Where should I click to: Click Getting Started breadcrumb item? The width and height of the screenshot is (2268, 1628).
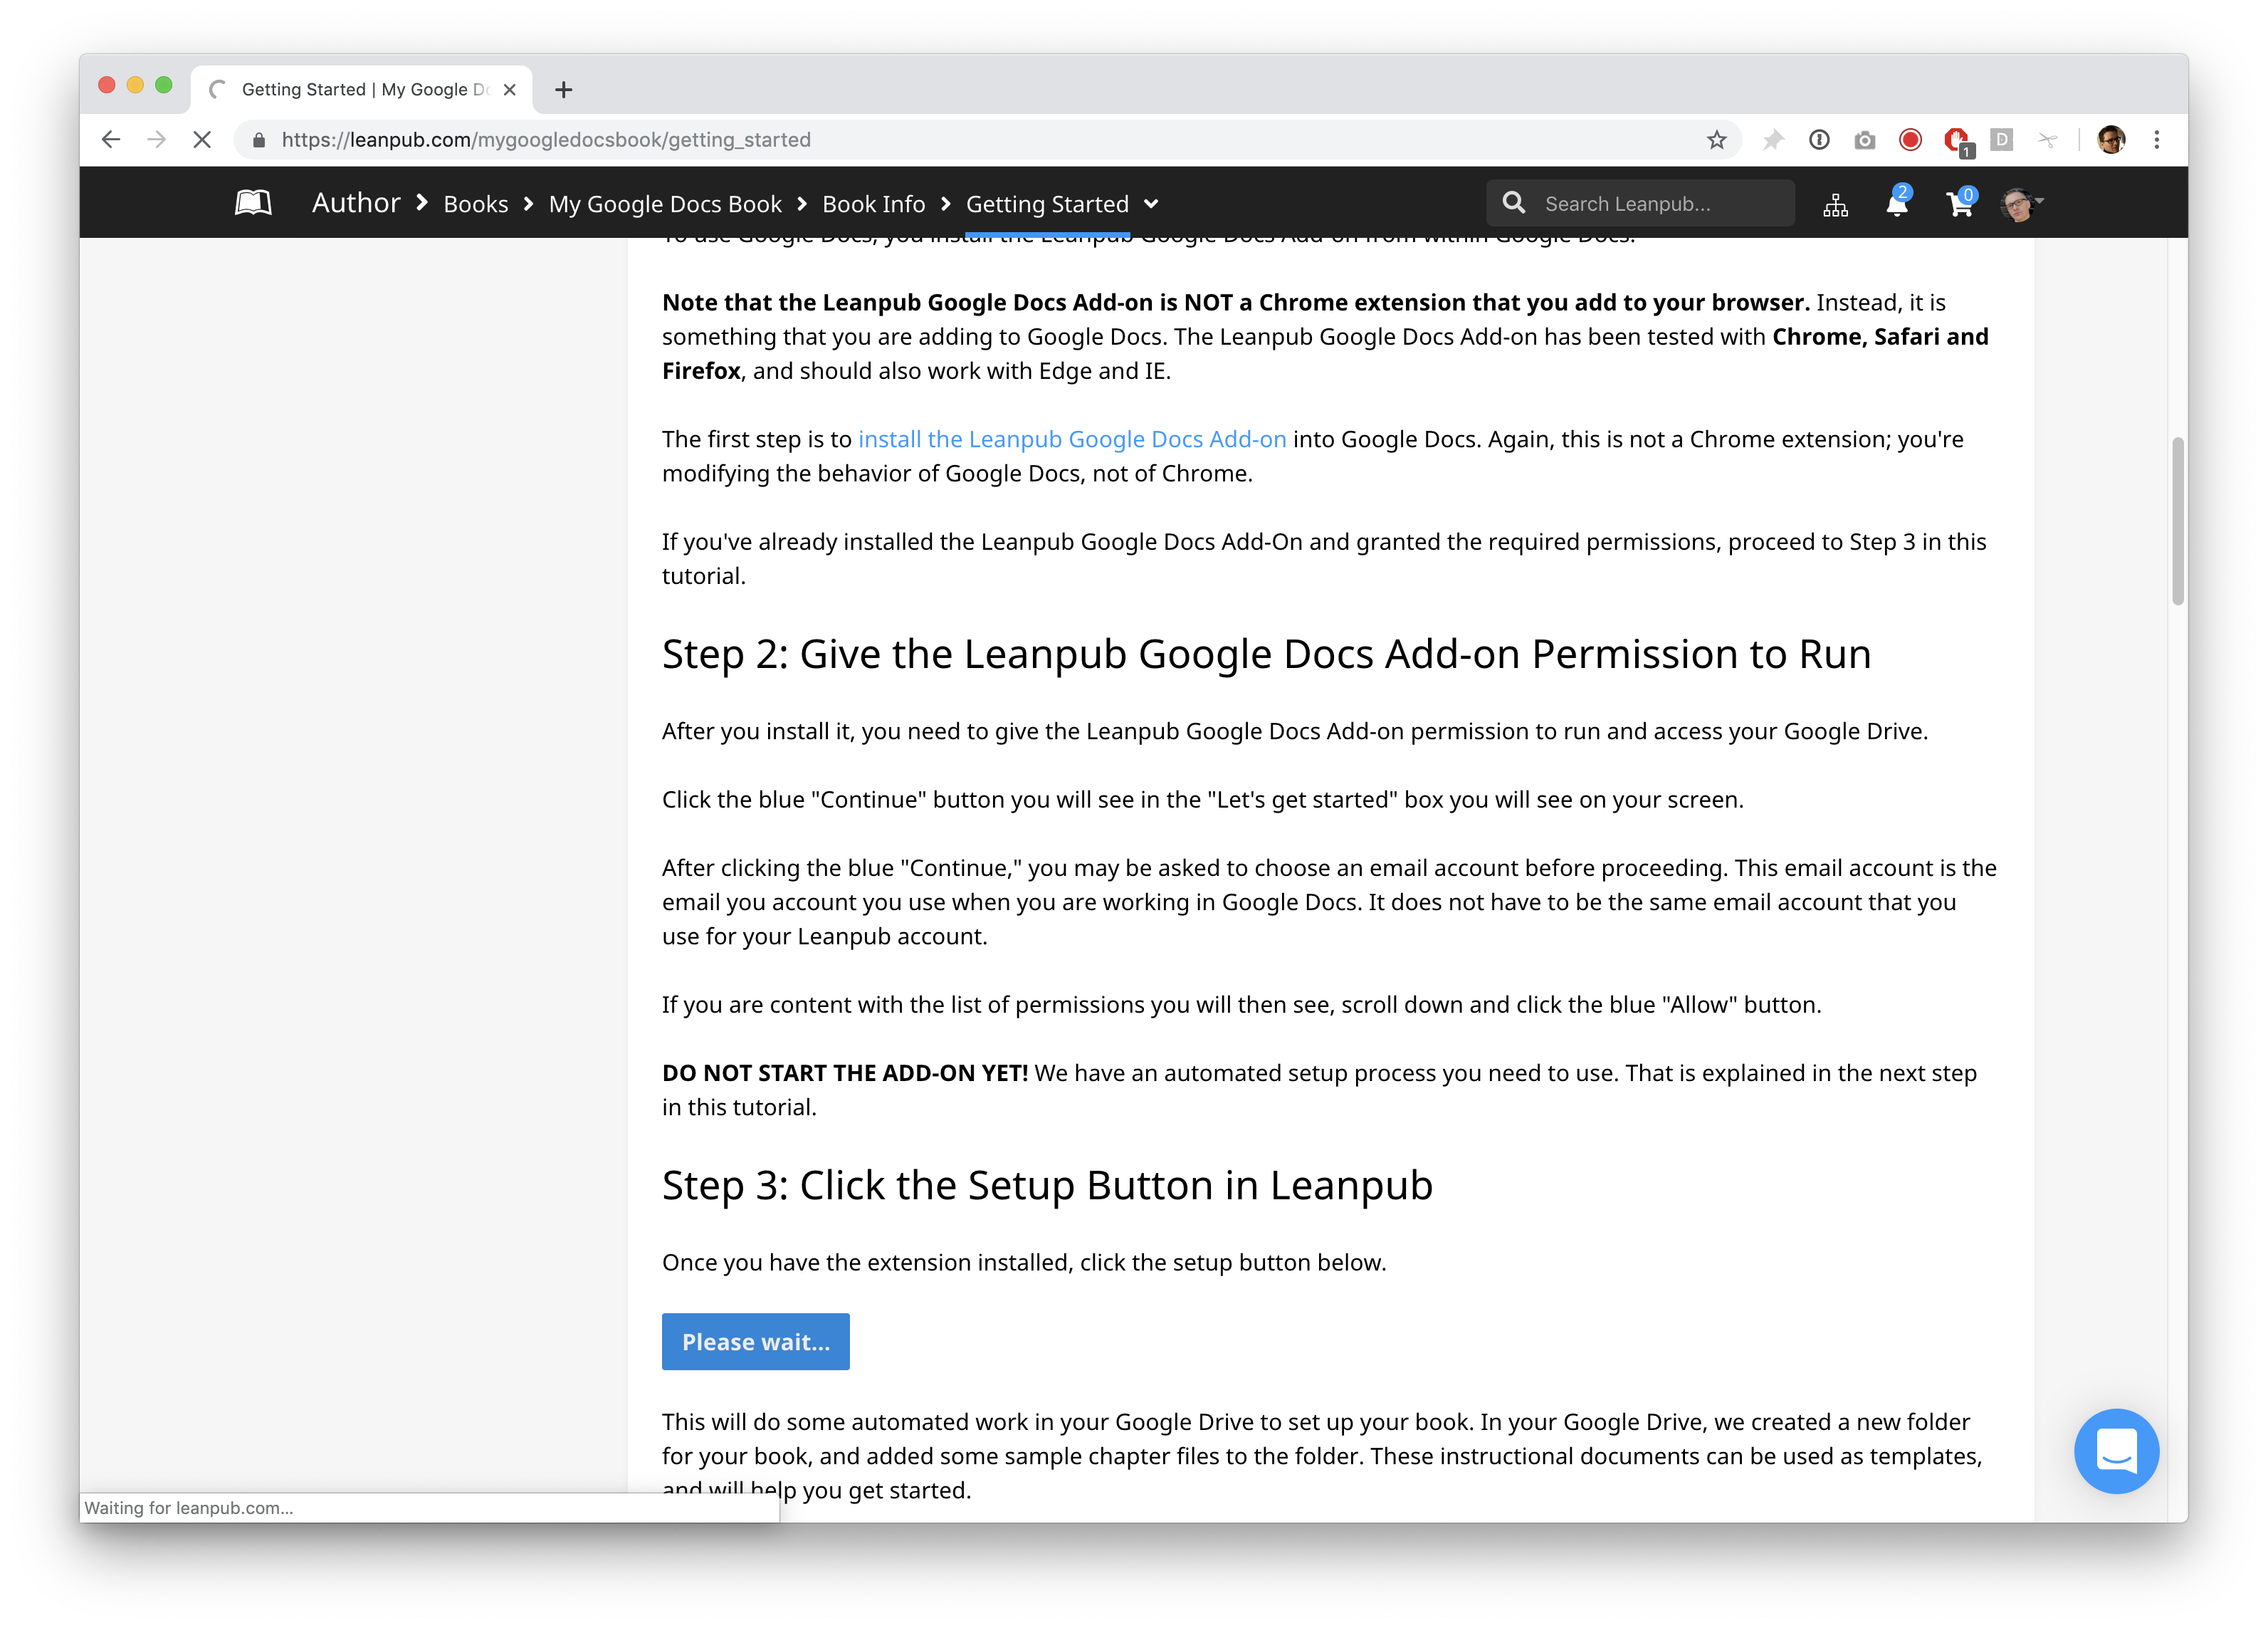click(x=1047, y=204)
